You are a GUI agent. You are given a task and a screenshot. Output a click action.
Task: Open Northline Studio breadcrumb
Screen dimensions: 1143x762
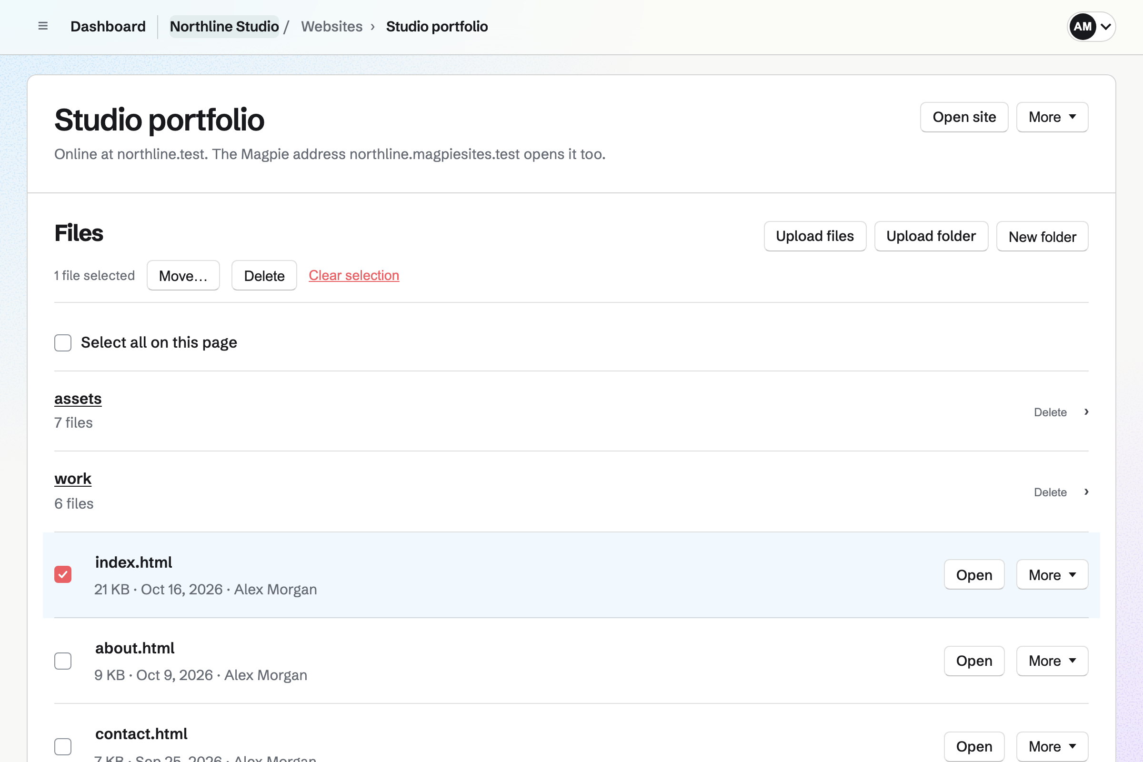(224, 26)
